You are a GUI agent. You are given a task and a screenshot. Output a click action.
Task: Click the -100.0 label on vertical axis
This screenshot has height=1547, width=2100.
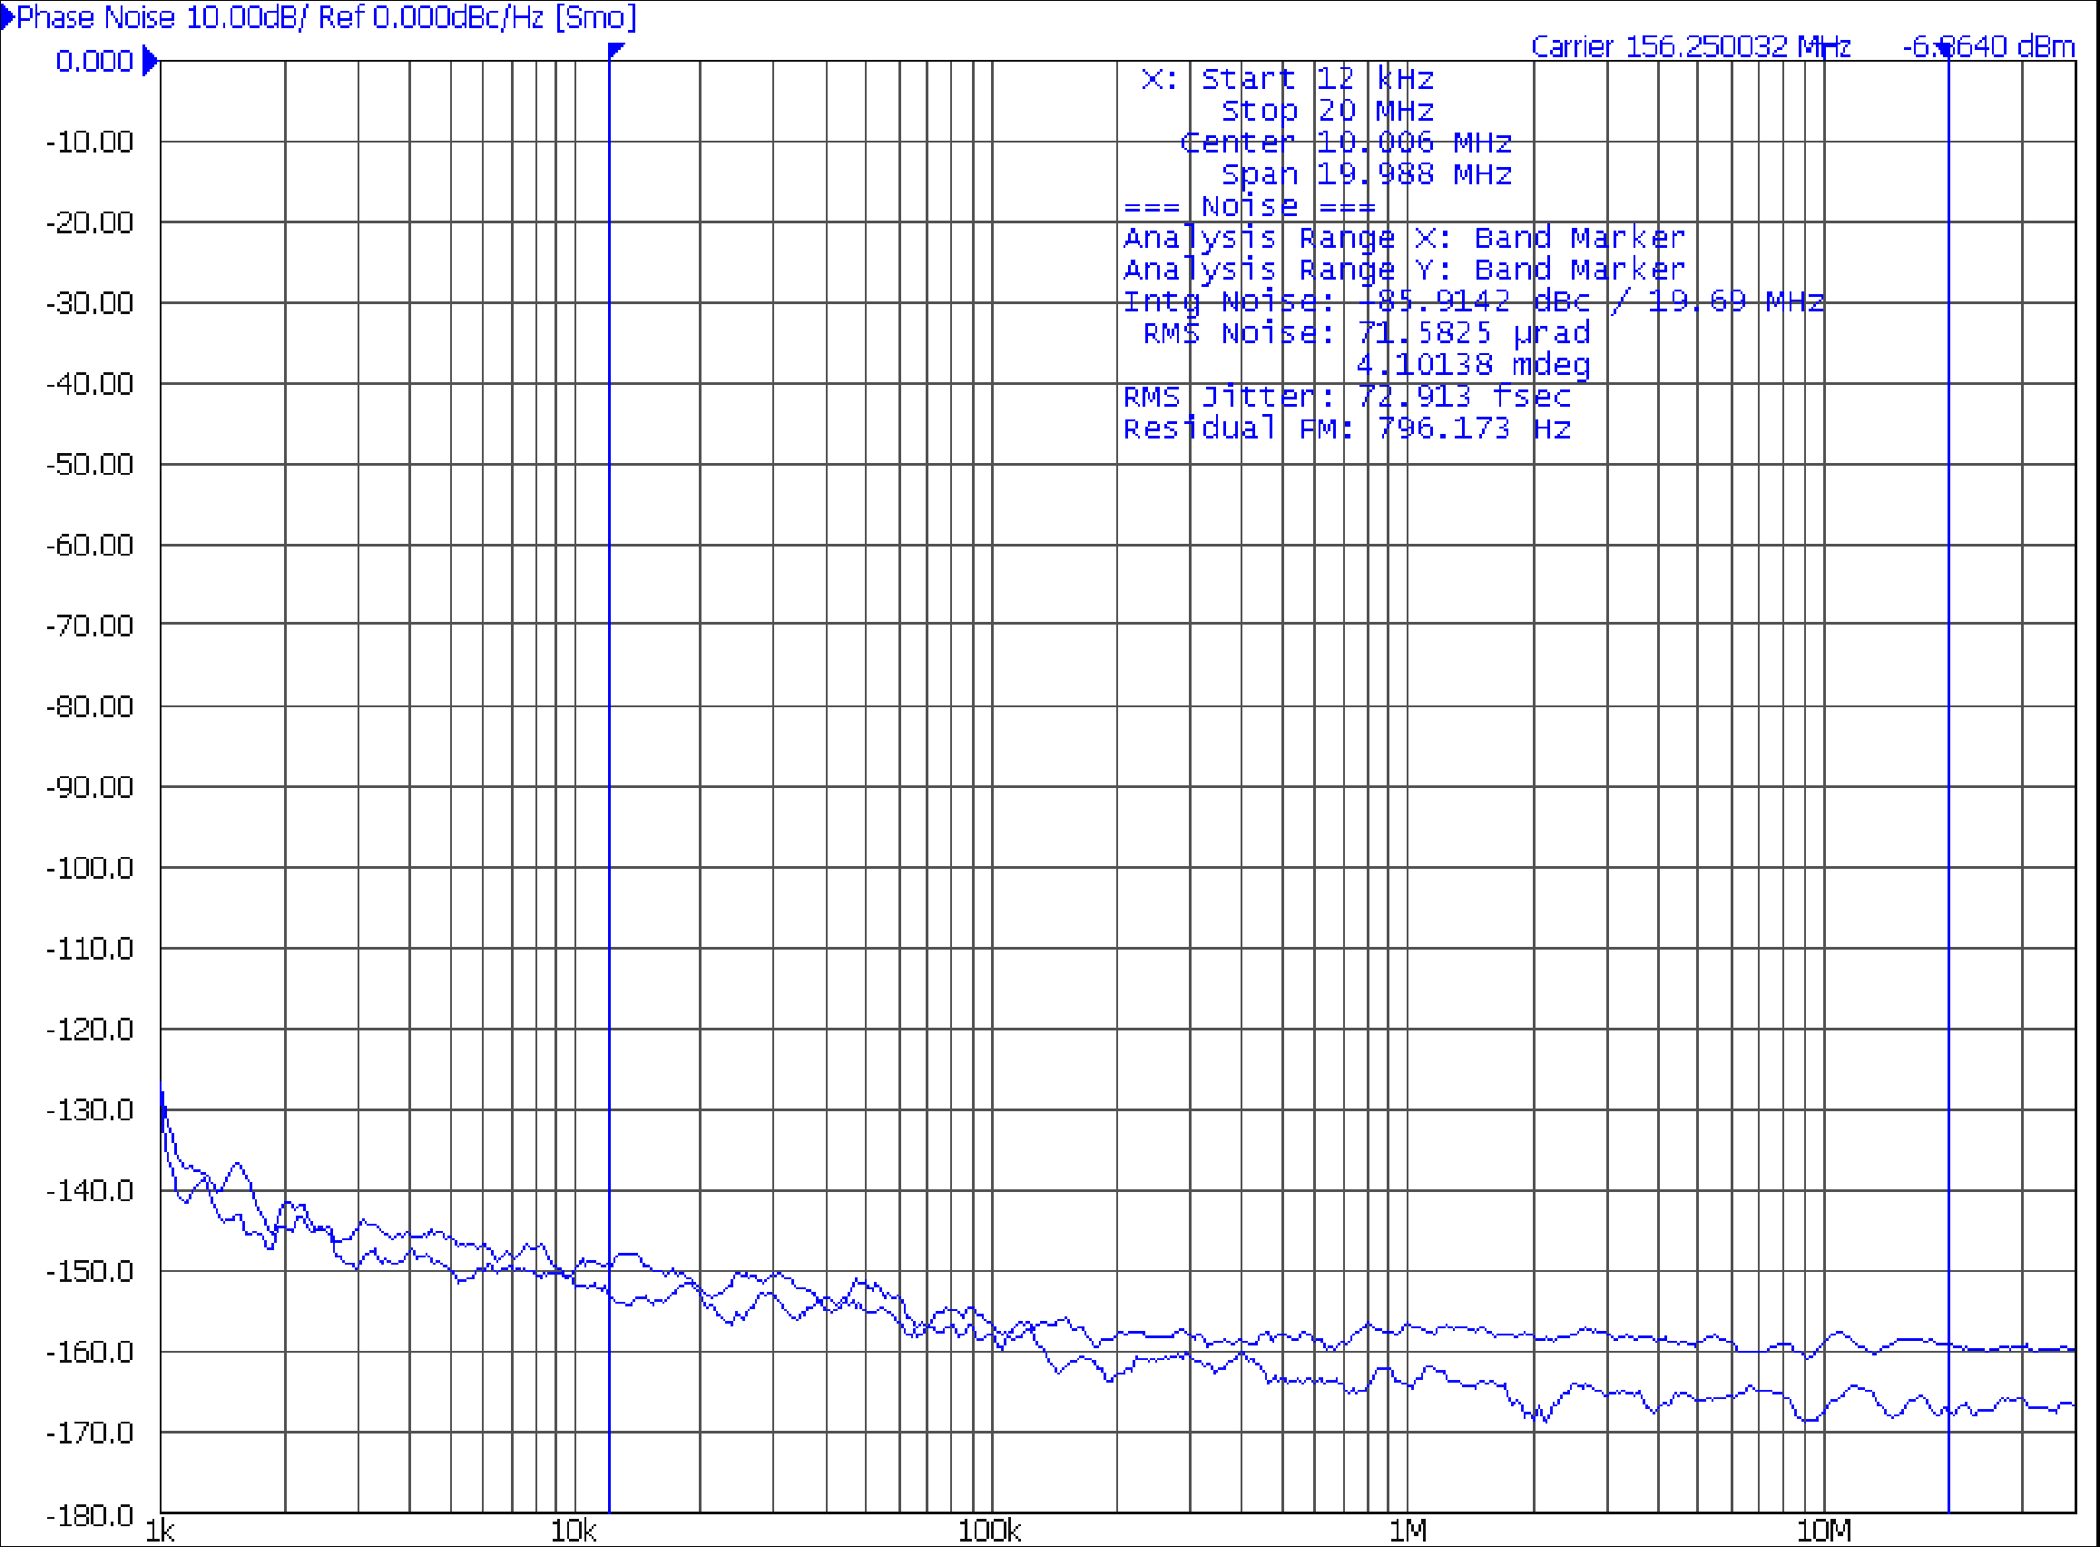90,868
